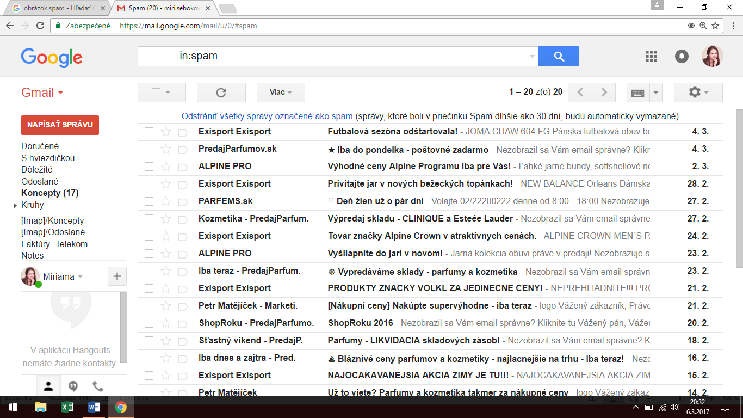The width and height of the screenshot is (743, 418).
Task: Open Hangouts phone calls tab icon
Action: click(x=98, y=386)
